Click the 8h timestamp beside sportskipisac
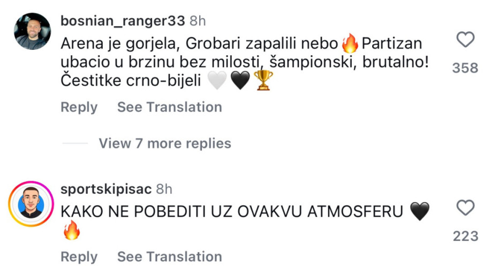Image resolution: width=498 pixels, height=273 pixels. pyautogui.click(x=164, y=189)
